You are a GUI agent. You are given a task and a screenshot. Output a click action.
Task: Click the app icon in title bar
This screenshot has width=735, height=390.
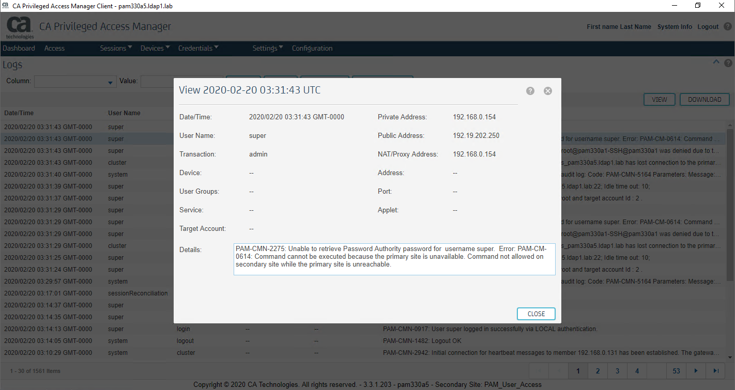(5, 5)
